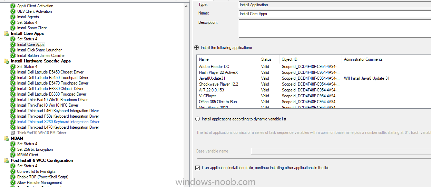
Task: Click check icon beside Thinkpad X260 Keyboard Intergration Driver
Action: pos(13,122)
